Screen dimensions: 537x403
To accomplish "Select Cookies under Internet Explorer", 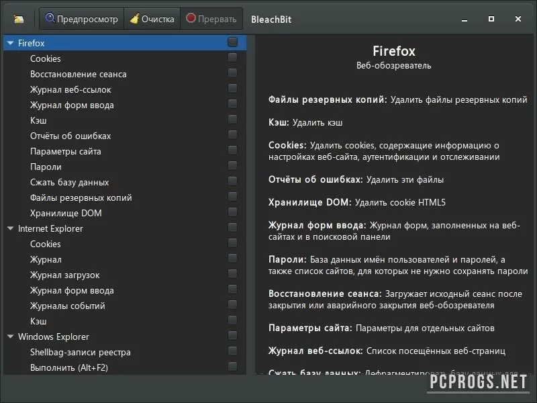I will 125,244.
